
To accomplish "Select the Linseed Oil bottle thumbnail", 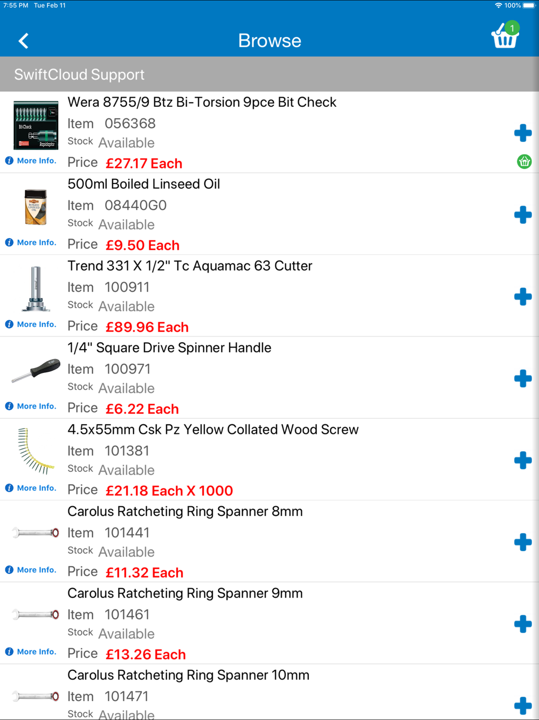I will pyautogui.click(x=36, y=207).
